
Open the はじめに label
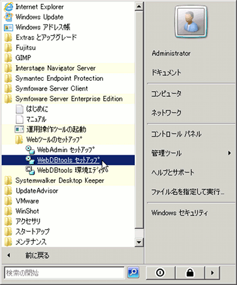click(37, 109)
